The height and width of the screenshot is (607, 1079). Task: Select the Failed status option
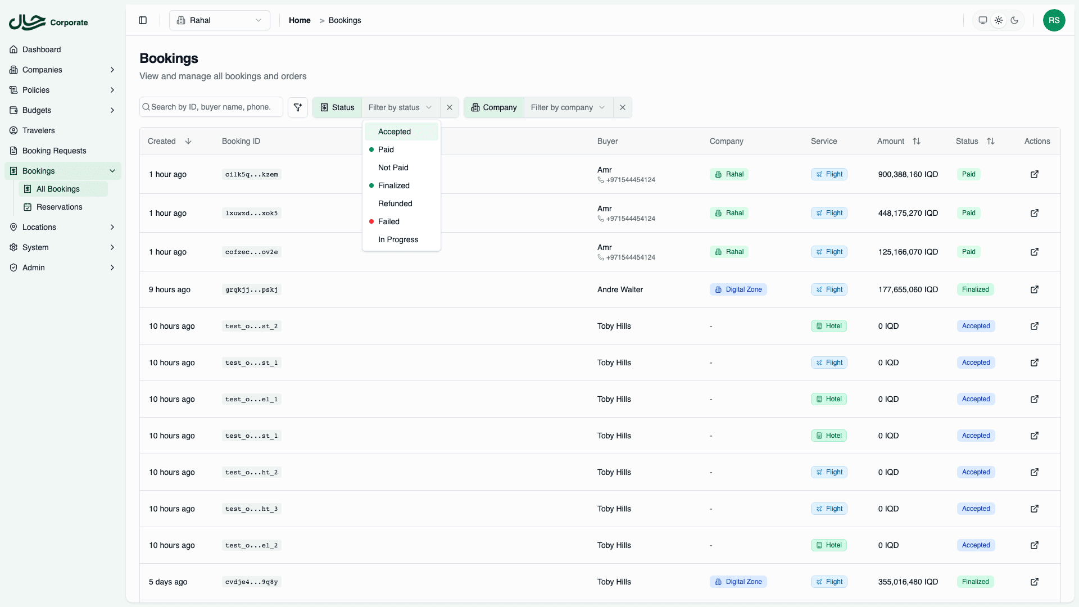point(389,221)
